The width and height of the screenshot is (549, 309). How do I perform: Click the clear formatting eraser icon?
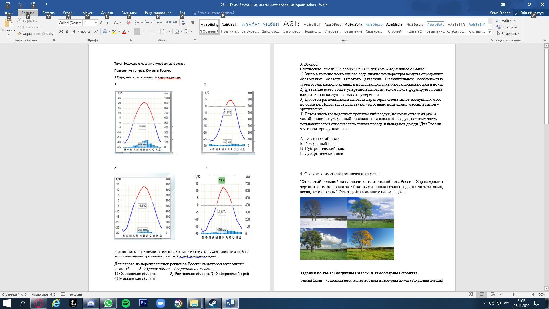(128, 23)
